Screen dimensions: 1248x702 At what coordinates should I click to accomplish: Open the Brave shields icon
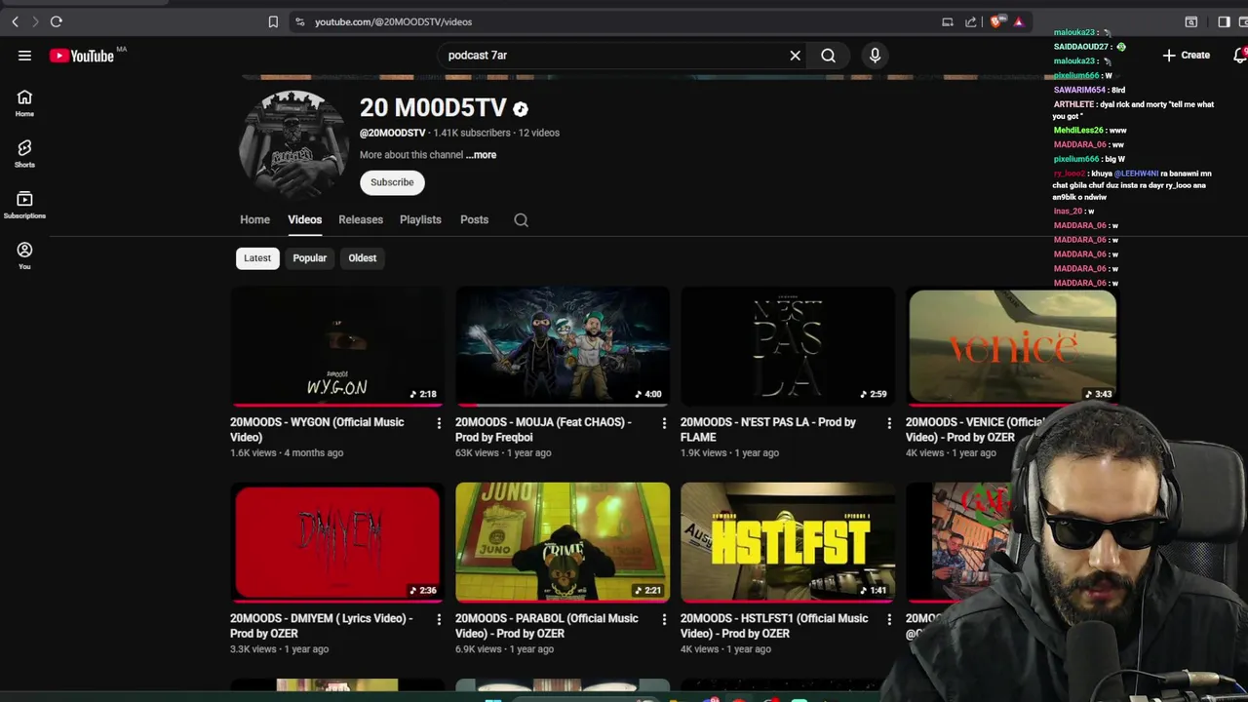995,21
